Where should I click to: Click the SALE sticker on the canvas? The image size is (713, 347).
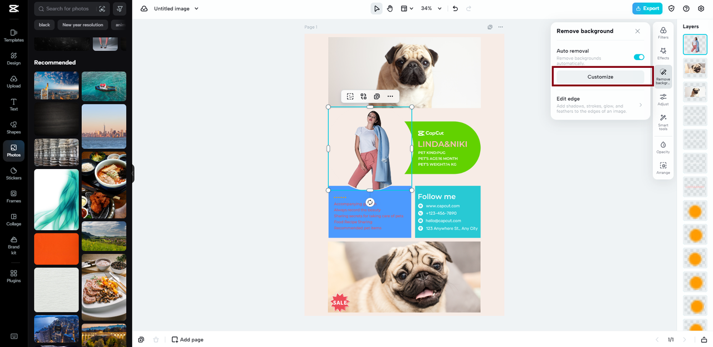[x=340, y=303]
